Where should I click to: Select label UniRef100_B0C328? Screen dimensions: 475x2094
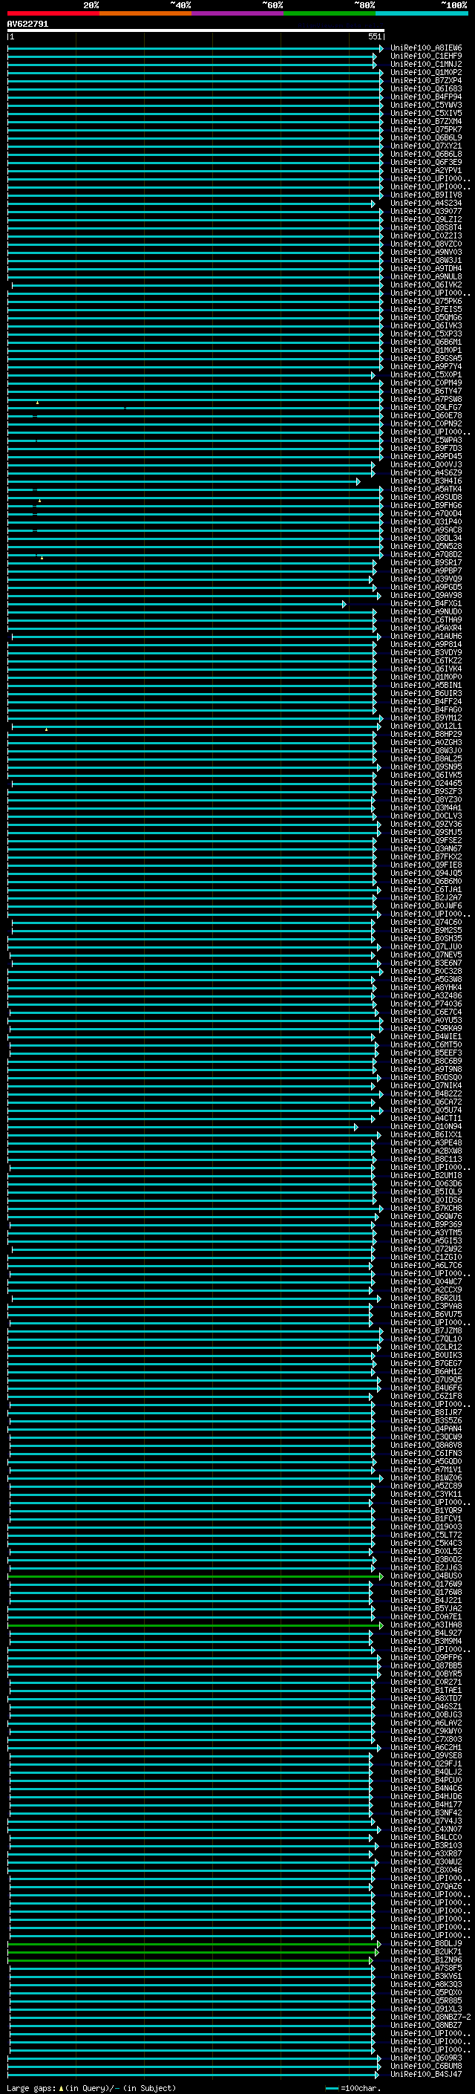425,971
